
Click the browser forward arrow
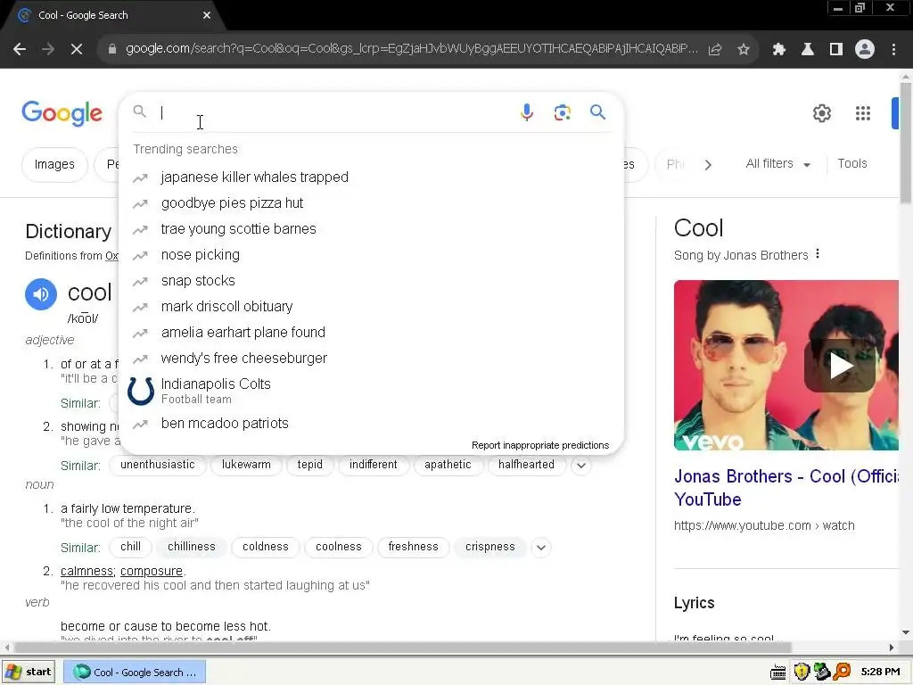tap(48, 50)
